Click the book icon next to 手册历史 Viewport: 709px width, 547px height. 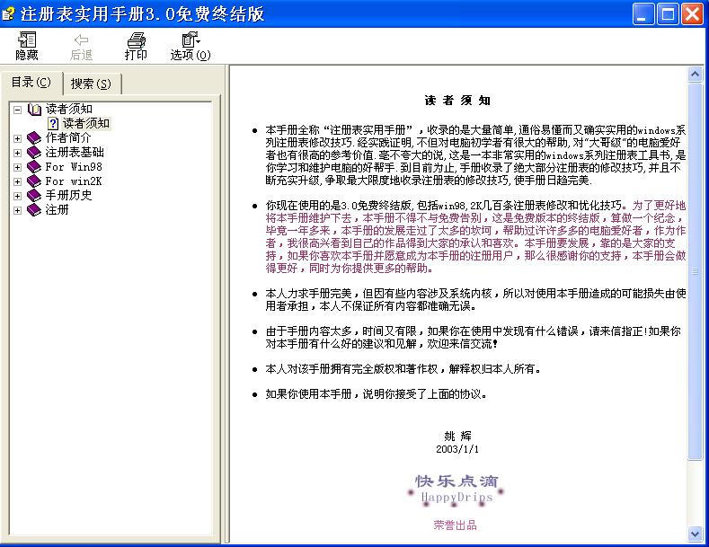pos(35,196)
